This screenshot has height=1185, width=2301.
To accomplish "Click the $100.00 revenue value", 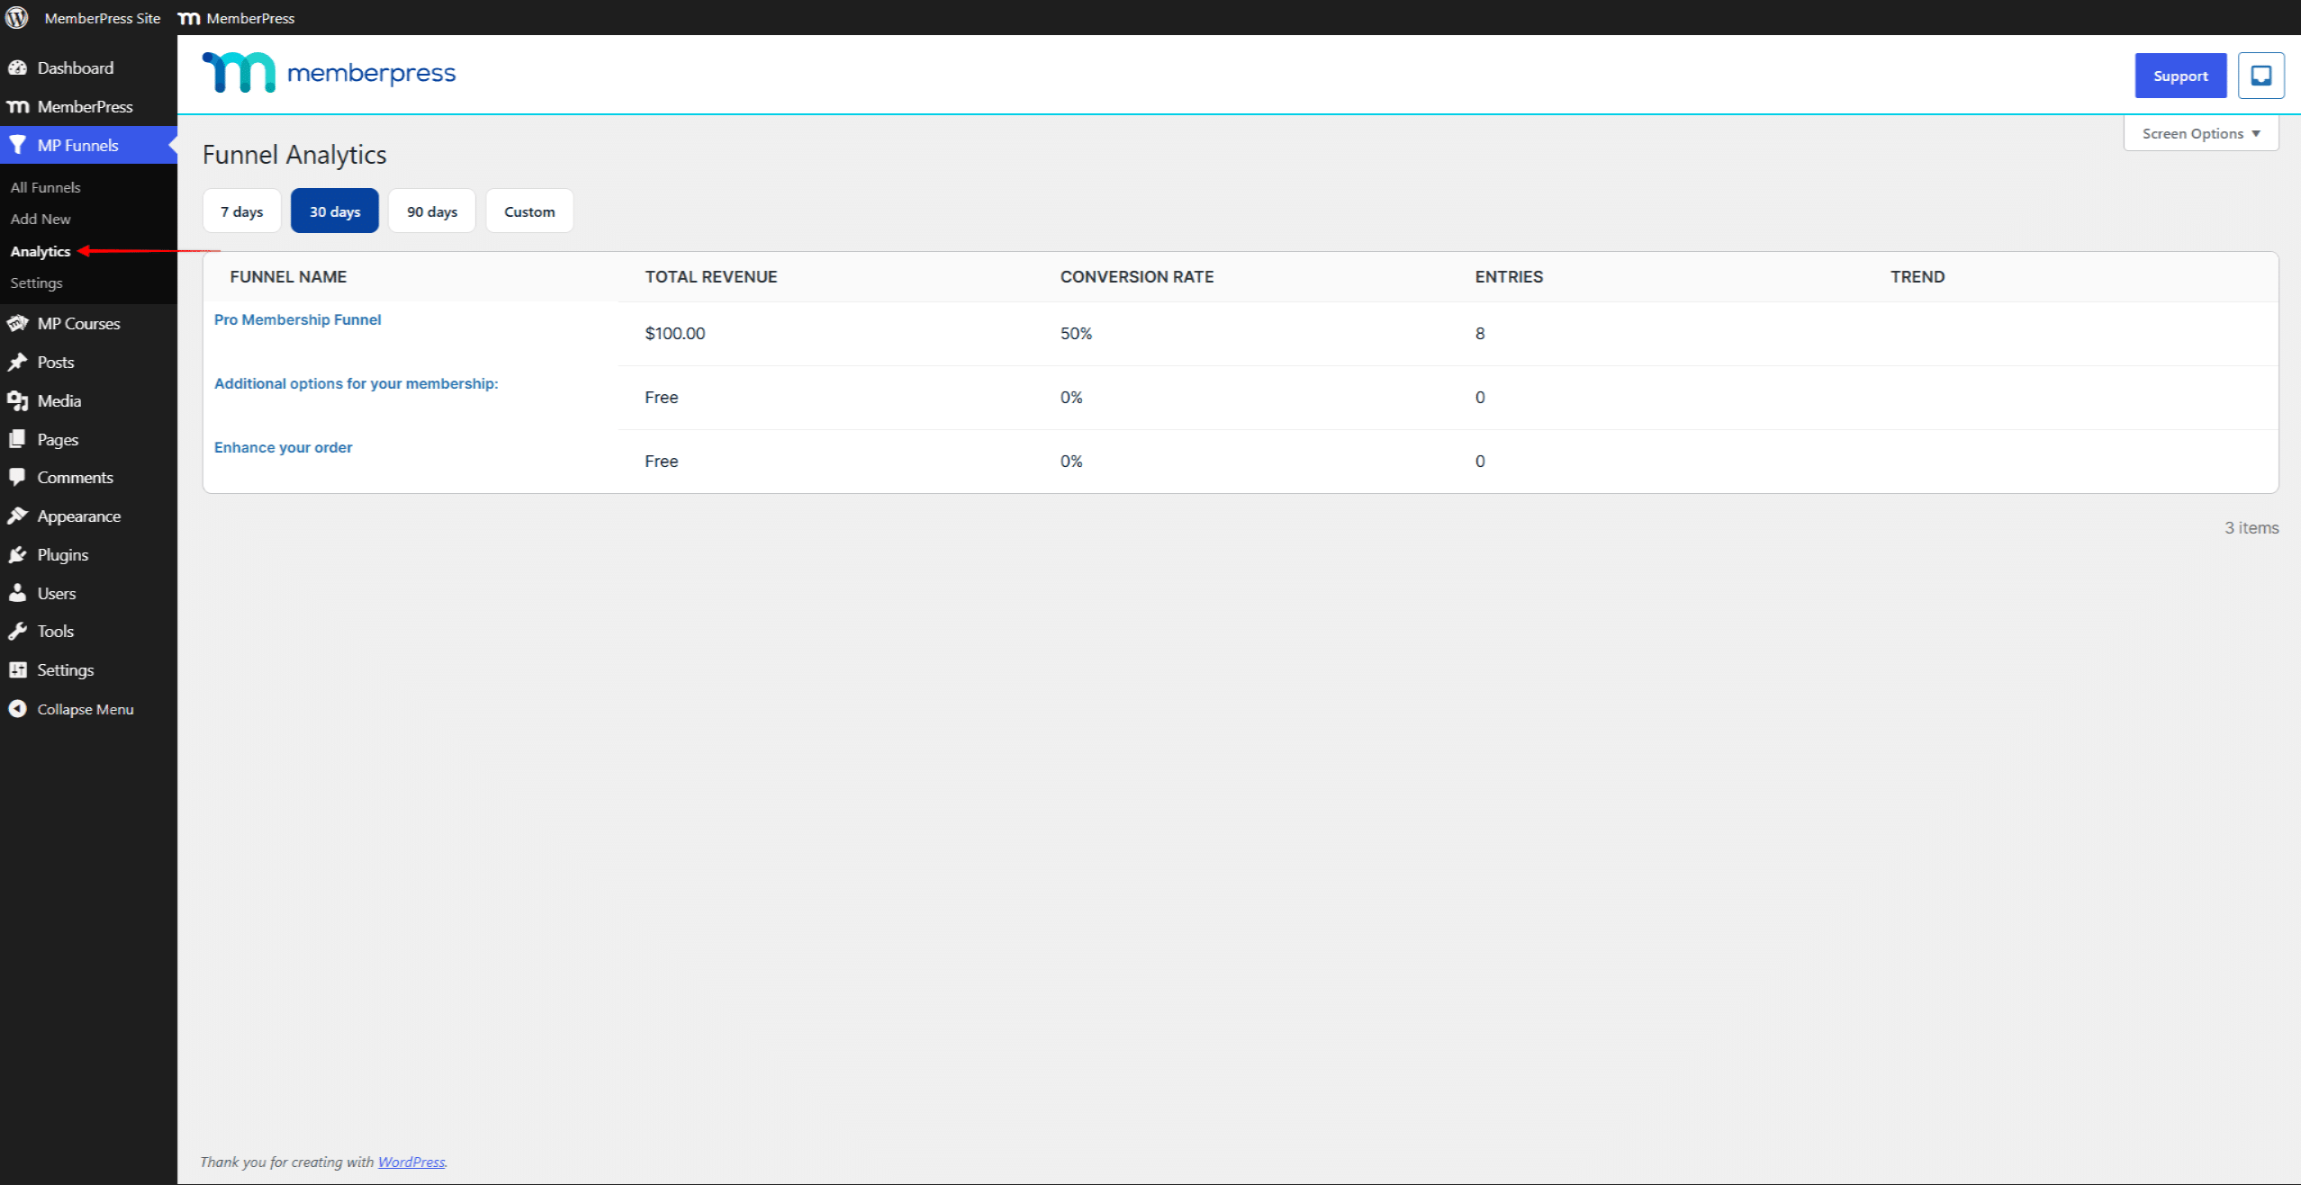I will click(x=675, y=333).
